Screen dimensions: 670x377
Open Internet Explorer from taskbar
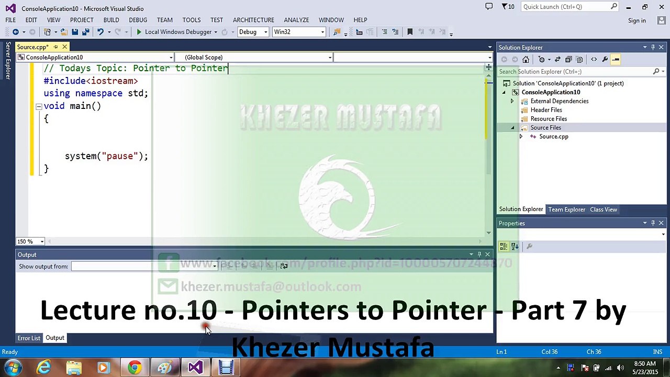(44, 368)
